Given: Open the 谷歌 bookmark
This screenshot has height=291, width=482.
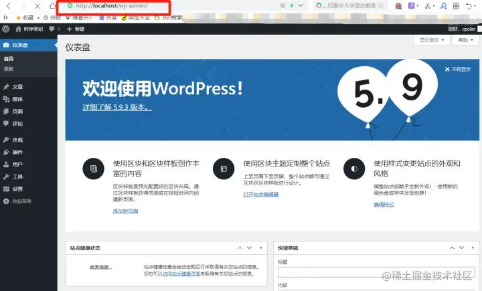Looking at the screenshot, I should point(52,17).
